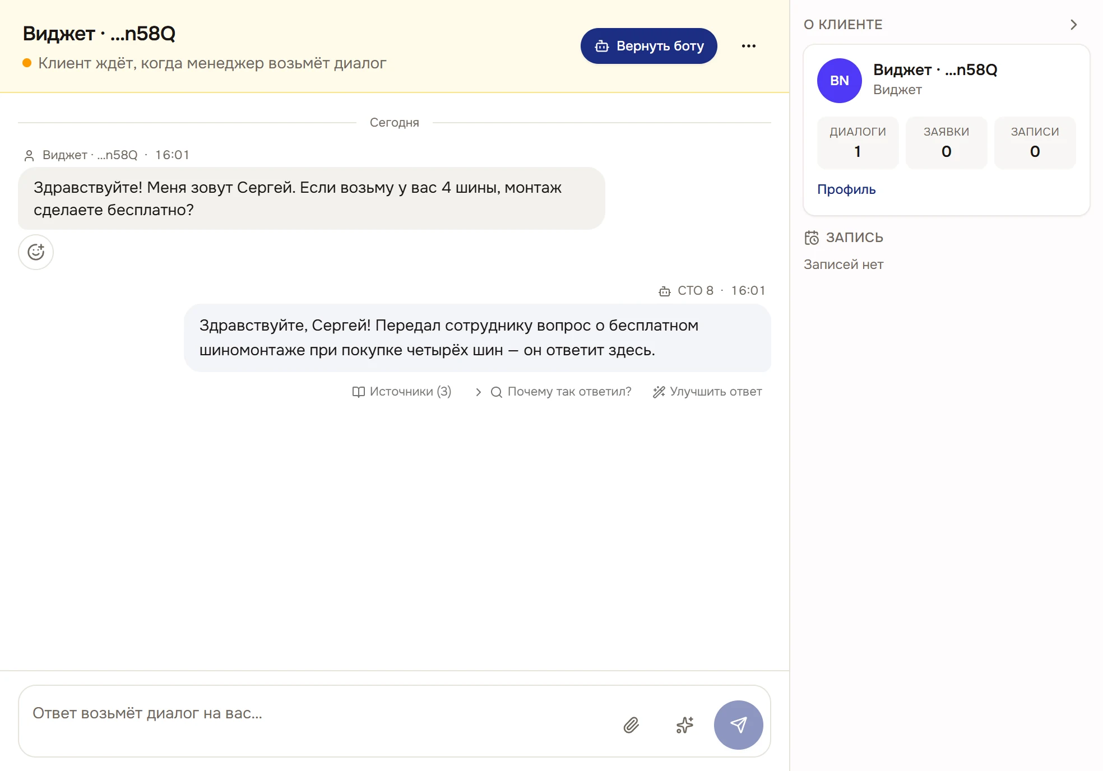Open the Профиль link
The height and width of the screenshot is (771, 1103).
click(x=846, y=189)
